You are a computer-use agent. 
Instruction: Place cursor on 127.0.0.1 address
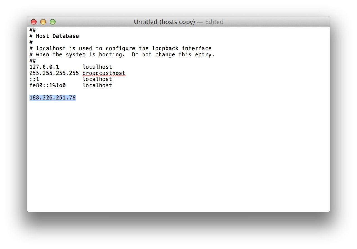tap(44, 67)
